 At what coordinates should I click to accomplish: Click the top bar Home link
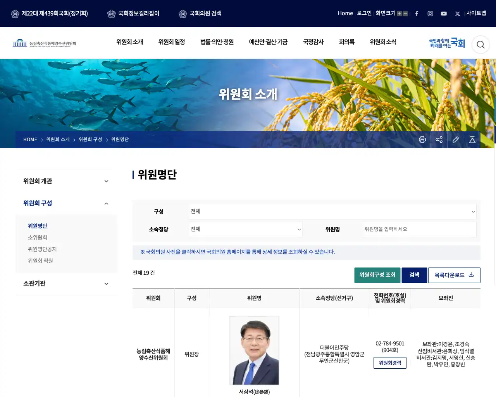pyautogui.click(x=345, y=13)
